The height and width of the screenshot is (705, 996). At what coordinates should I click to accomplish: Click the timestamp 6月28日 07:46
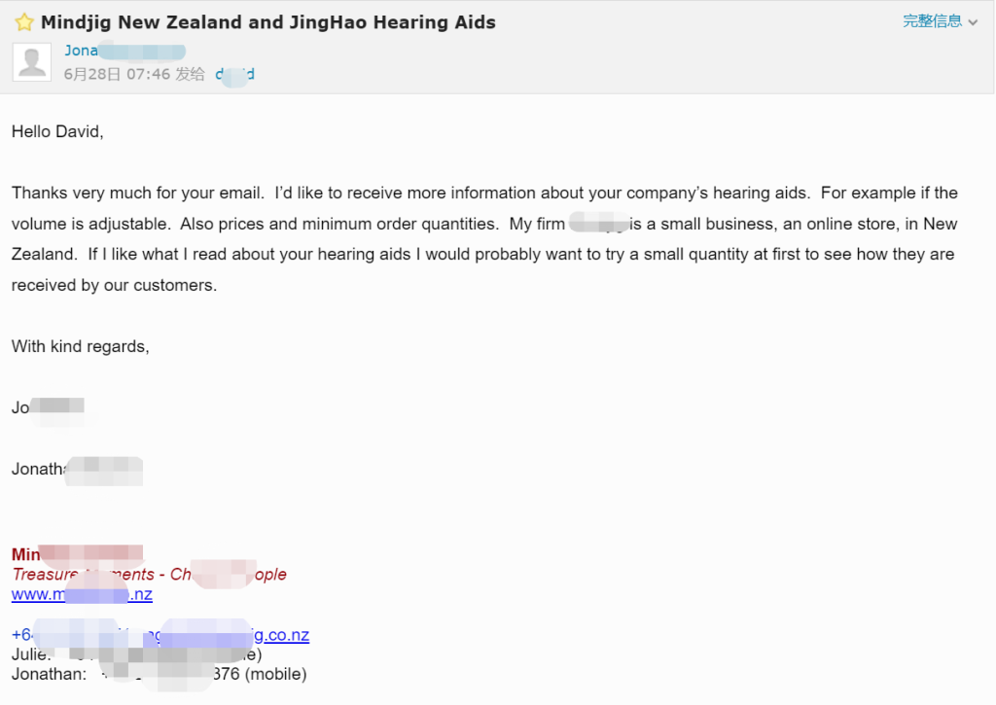(x=117, y=74)
